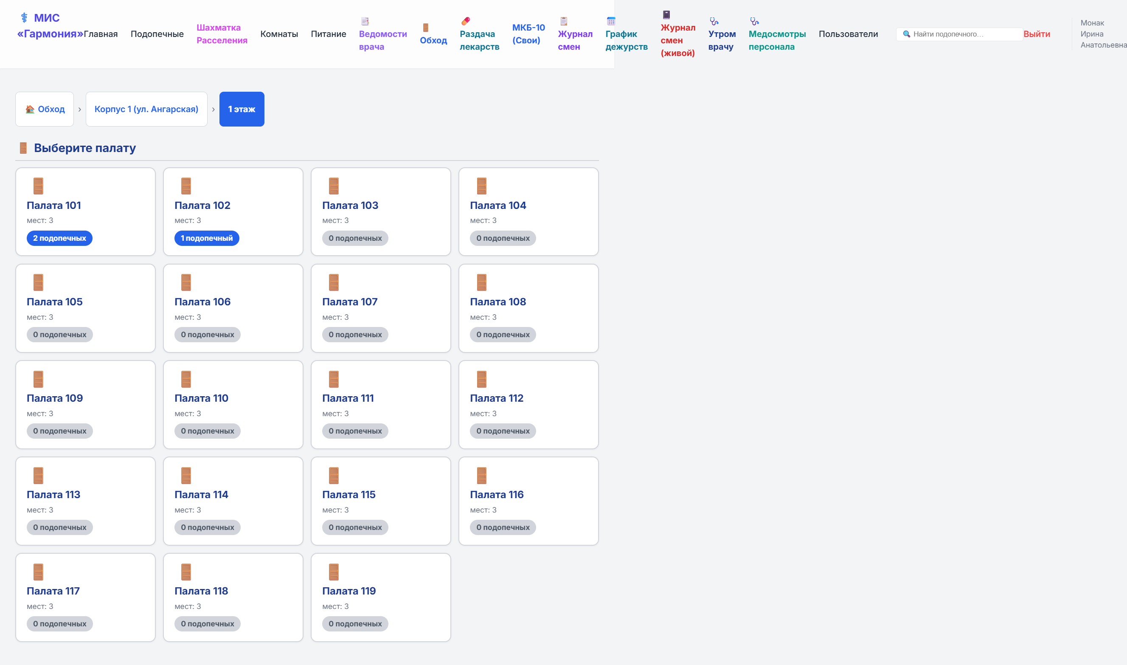Image resolution: width=1127 pixels, height=665 pixels.
Task: Open Медосмотры персонала page
Action: click(x=777, y=40)
